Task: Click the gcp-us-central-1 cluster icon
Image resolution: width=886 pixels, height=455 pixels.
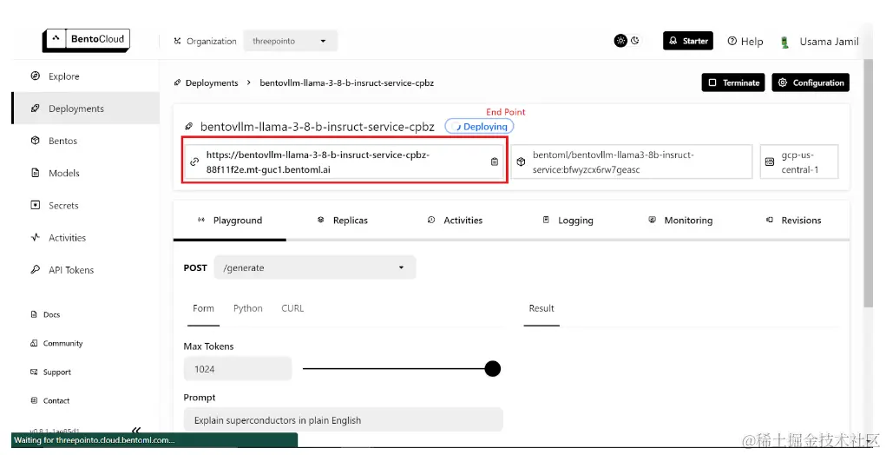Action: coord(769,162)
